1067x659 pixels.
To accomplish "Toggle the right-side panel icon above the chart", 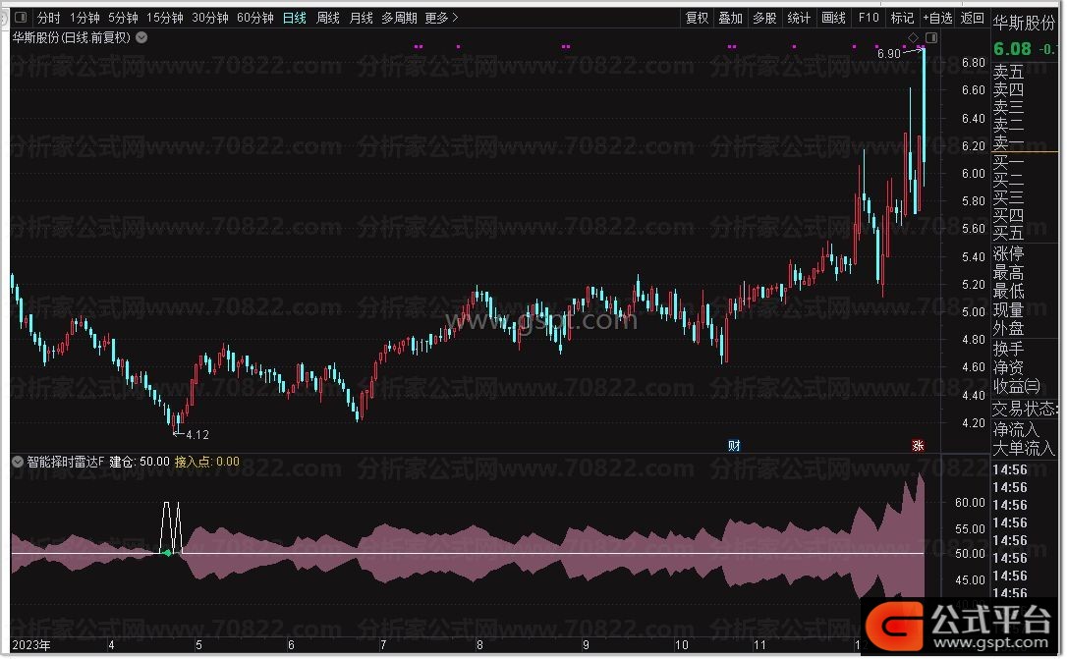I will click(930, 38).
